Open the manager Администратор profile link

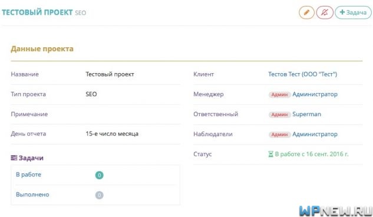click(315, 94)
